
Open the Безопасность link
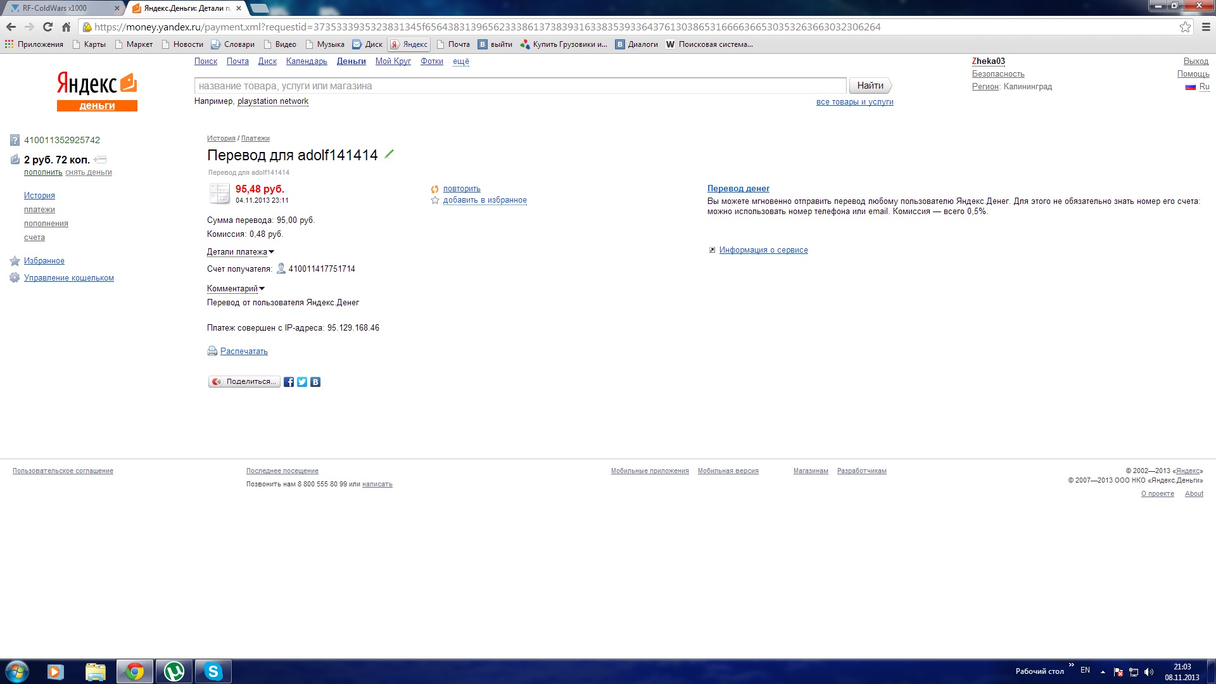click(x=998, y=74)
